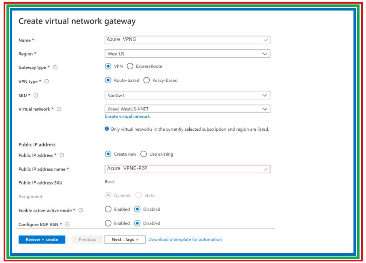Click info icon beside VPN type
This screenshot has width=366, height=263.
point(47,81)
